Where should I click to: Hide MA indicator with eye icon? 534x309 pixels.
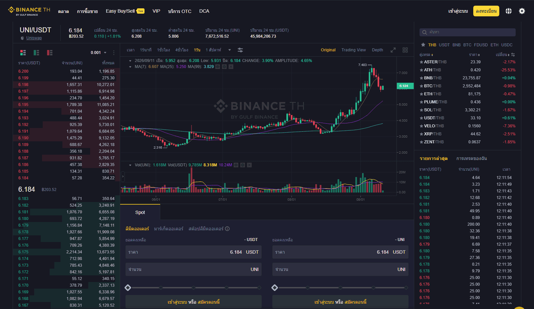(x=218, y=67)
